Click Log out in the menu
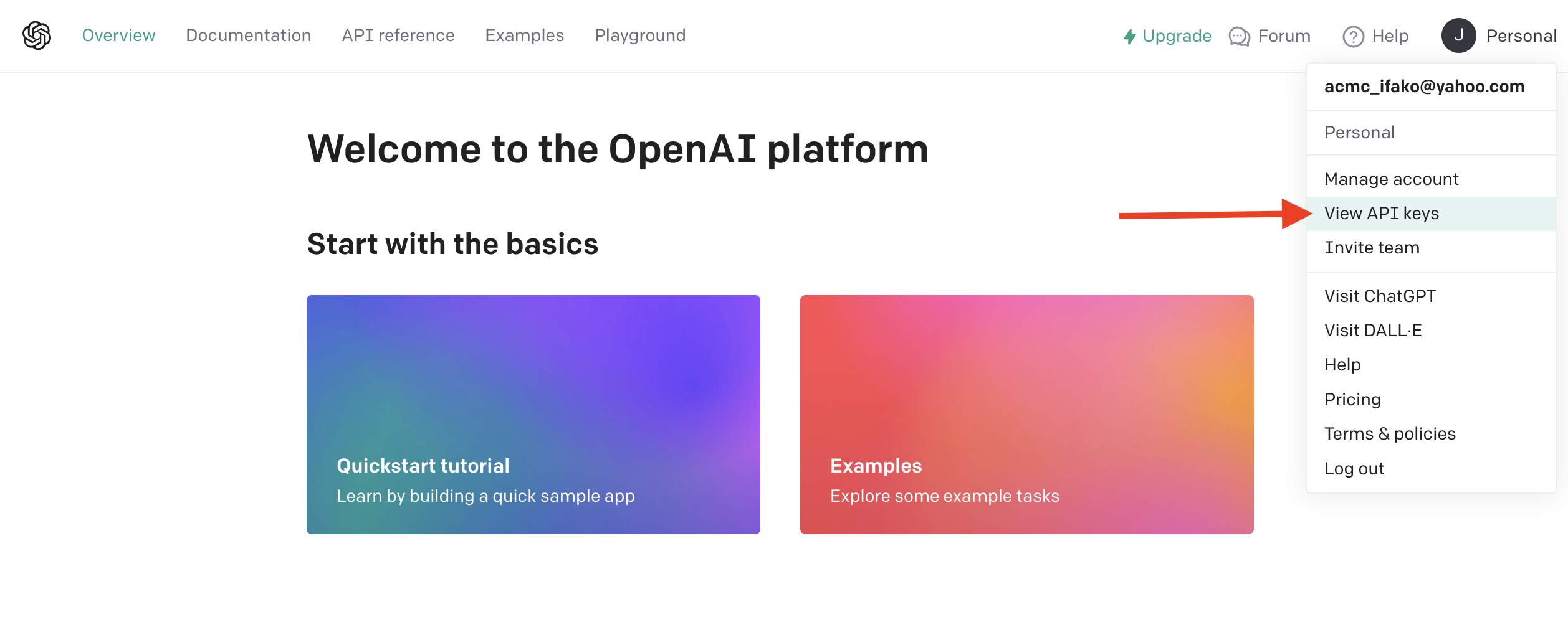Image resolution: width=1568 pixels, height=617 pixels. pyautogui.click(x=1431, y=469)
